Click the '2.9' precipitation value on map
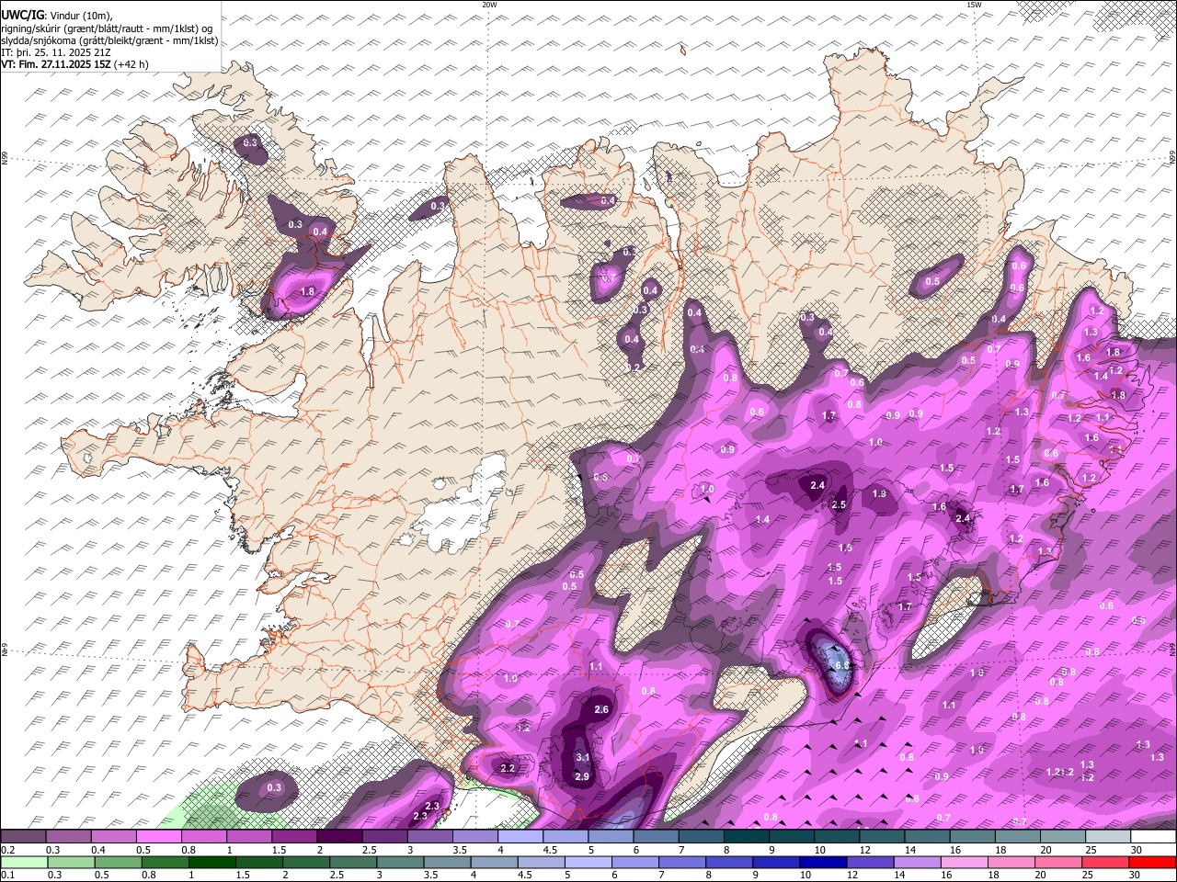Image resolution: width=1177 pixels, height=882 pixels. (x=582, y=776)
